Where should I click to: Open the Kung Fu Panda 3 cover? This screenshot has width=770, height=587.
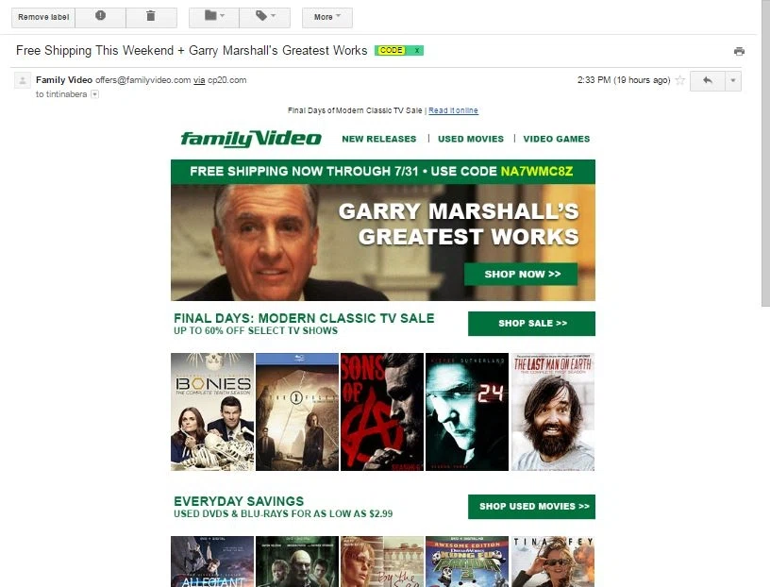(x=467, y=562)
